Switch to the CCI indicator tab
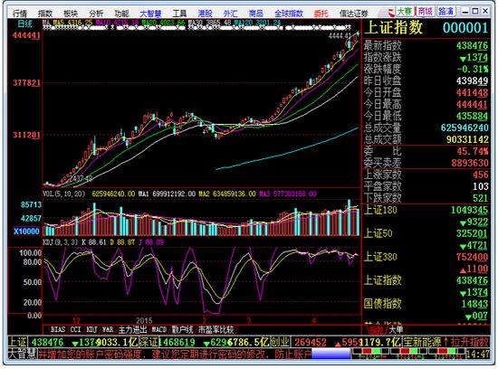 [75, 329]
